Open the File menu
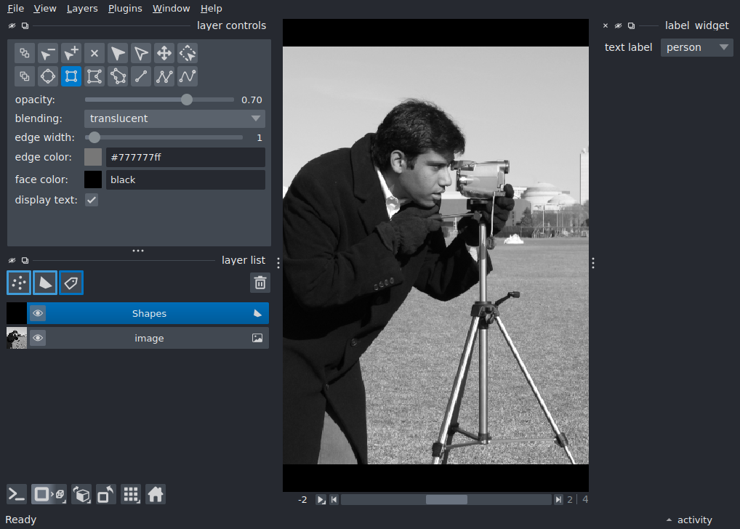This screenshot has height=529, width=740. click(15, 9)
